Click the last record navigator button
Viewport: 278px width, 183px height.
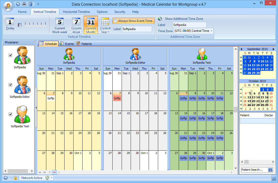[45, 172]
